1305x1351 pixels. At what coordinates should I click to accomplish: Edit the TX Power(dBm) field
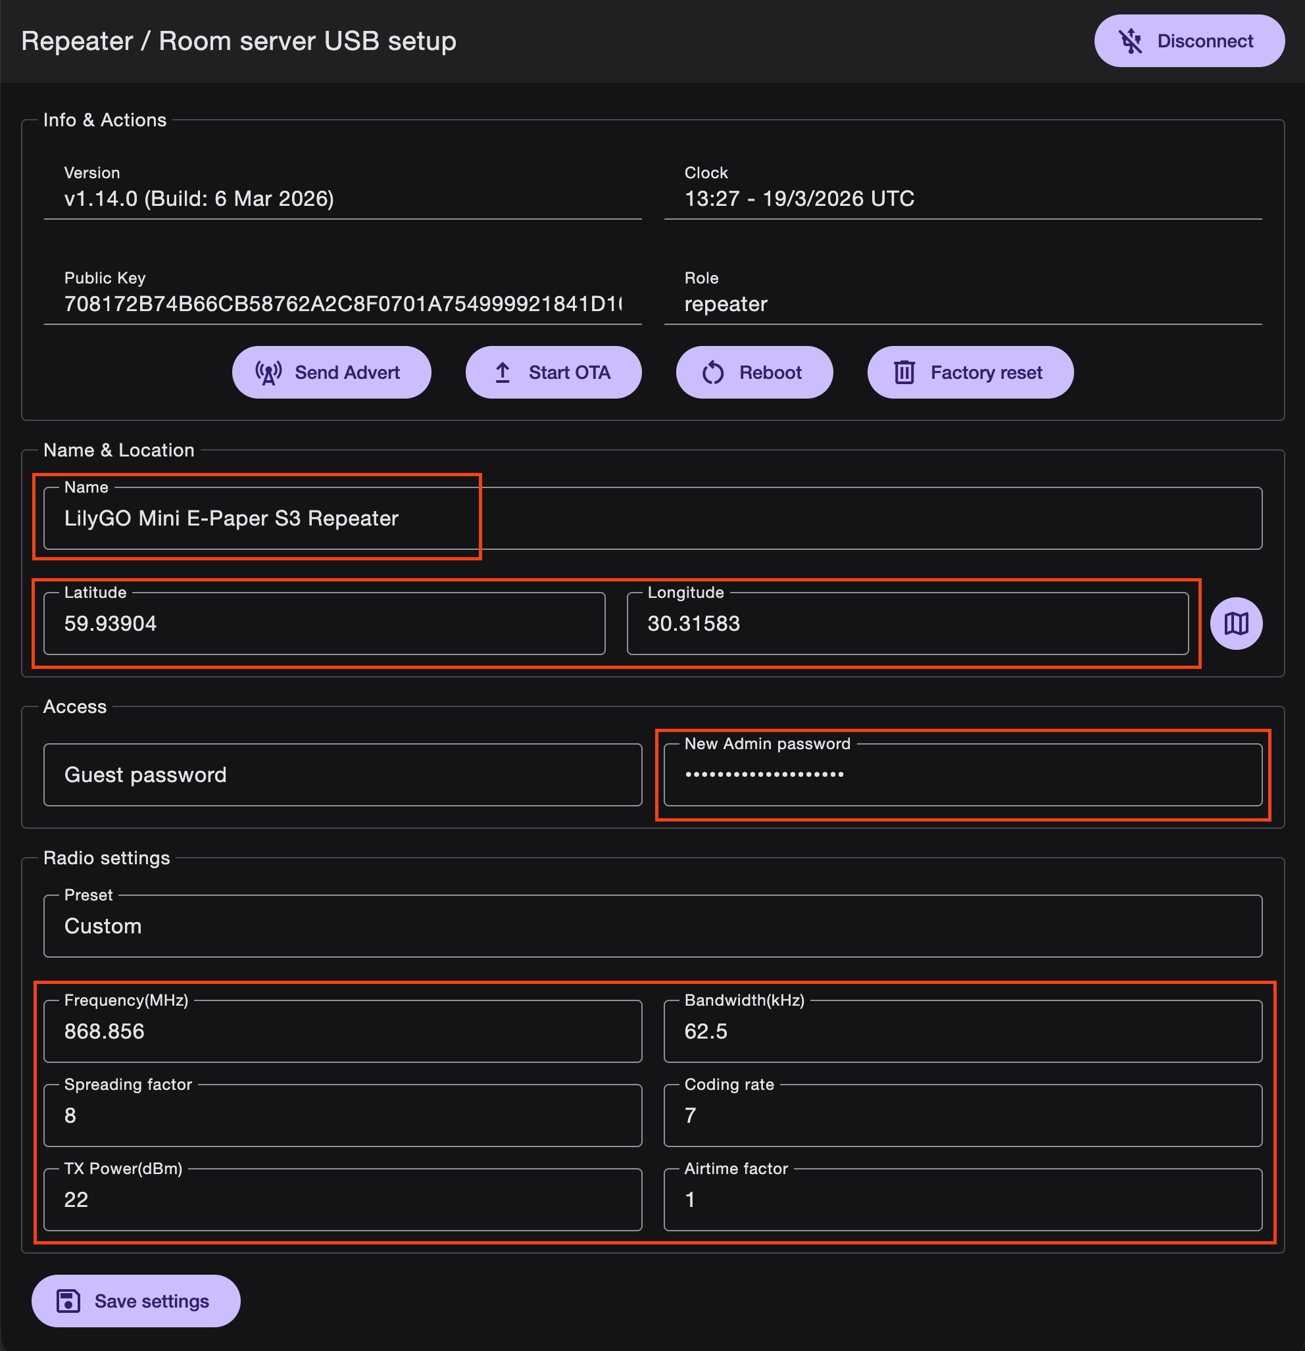click(342, 1199)
